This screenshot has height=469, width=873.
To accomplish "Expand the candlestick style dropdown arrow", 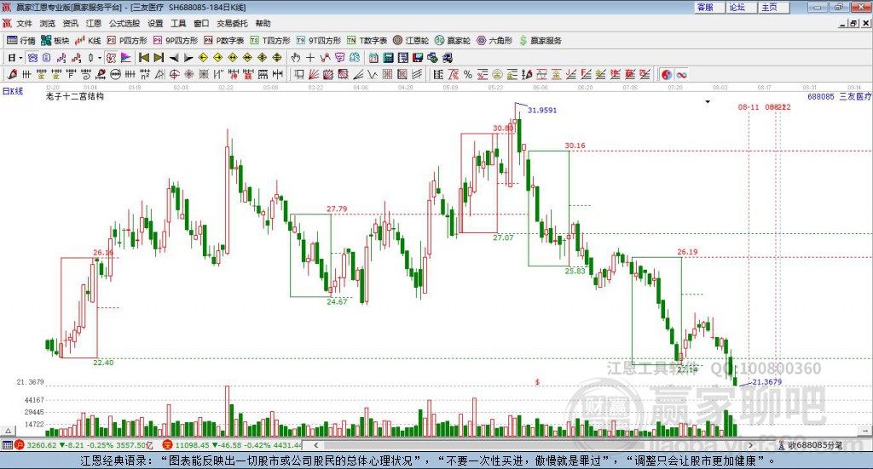I will [100, 58].
